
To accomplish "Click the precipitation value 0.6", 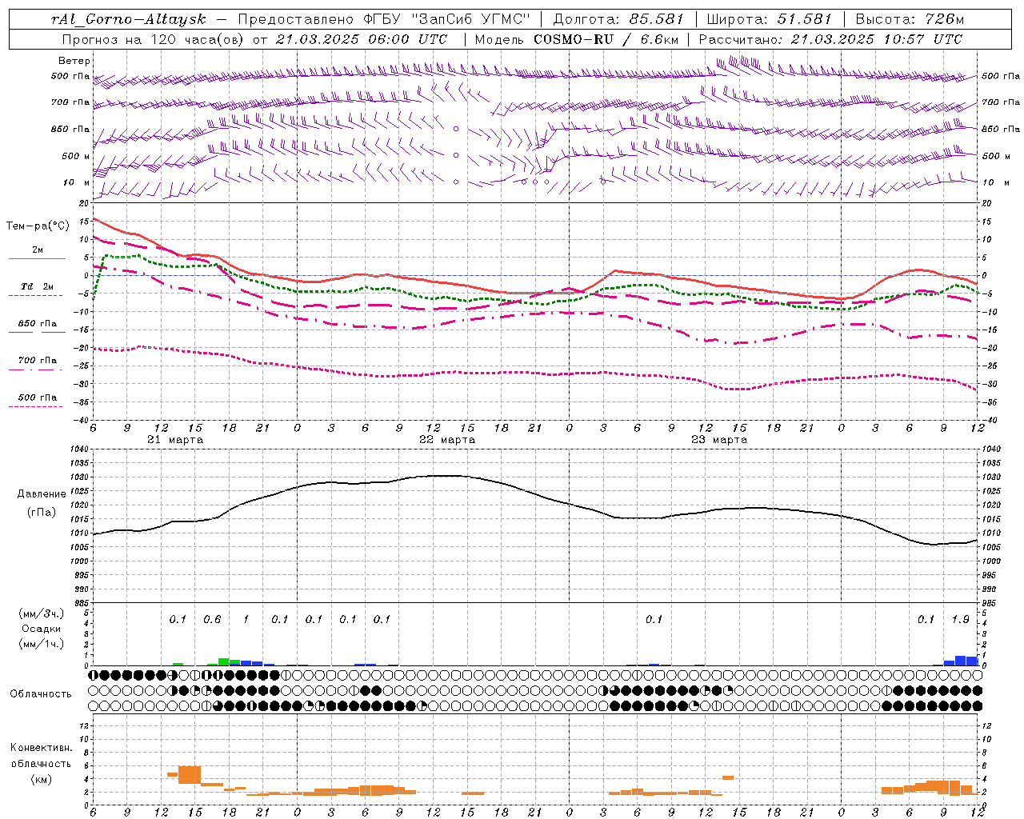I will click(x=212, y=619).
